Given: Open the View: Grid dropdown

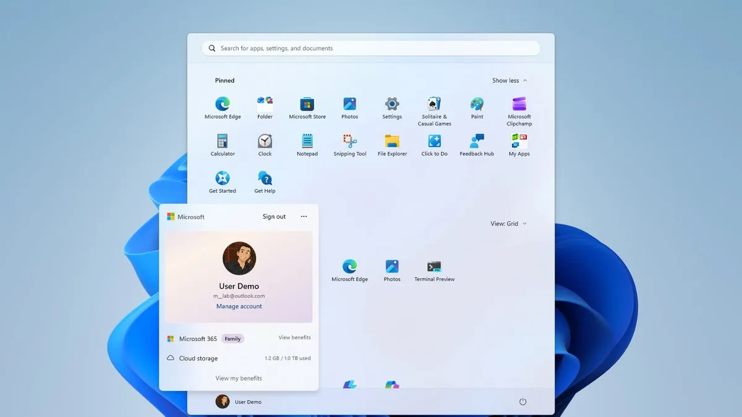Looking at the screenshot, I should click(508, 224).
